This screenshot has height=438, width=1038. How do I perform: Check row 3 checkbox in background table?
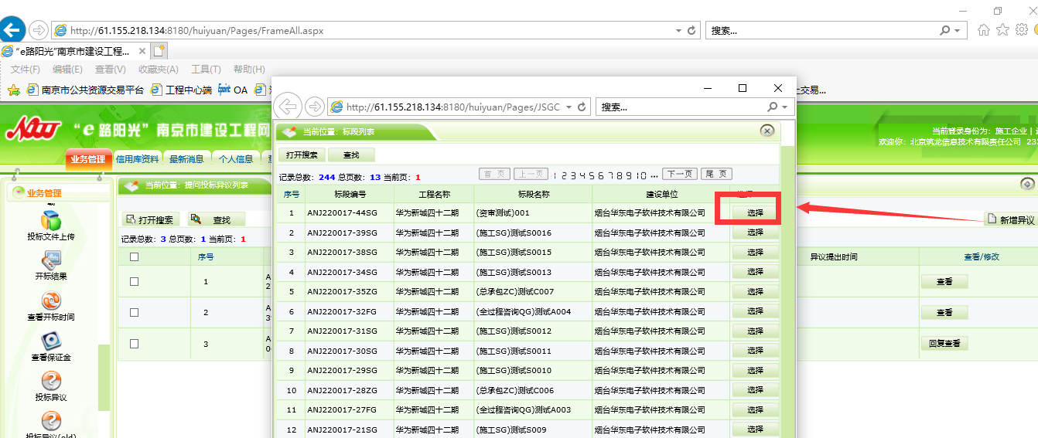pos(134,344)
